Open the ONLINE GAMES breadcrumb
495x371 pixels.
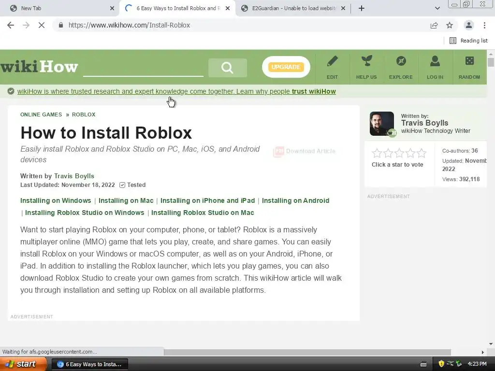point(41,114)
